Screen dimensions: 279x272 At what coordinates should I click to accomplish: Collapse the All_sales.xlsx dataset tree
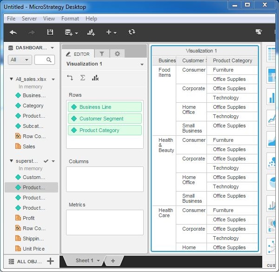pos(12,79)
